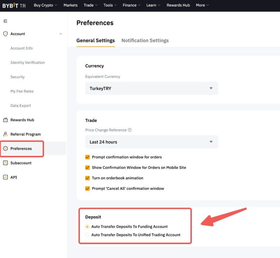This screenshot has height=258, width=280.
Task: Click the Preferences gear icon
Action: [5, 149]
